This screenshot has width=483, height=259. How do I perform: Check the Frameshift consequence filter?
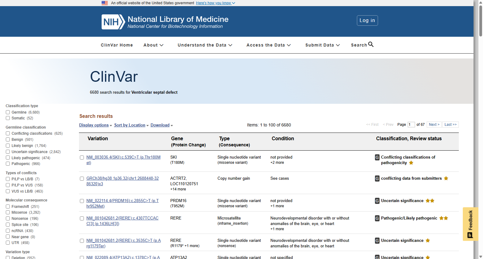click(8, 207)
